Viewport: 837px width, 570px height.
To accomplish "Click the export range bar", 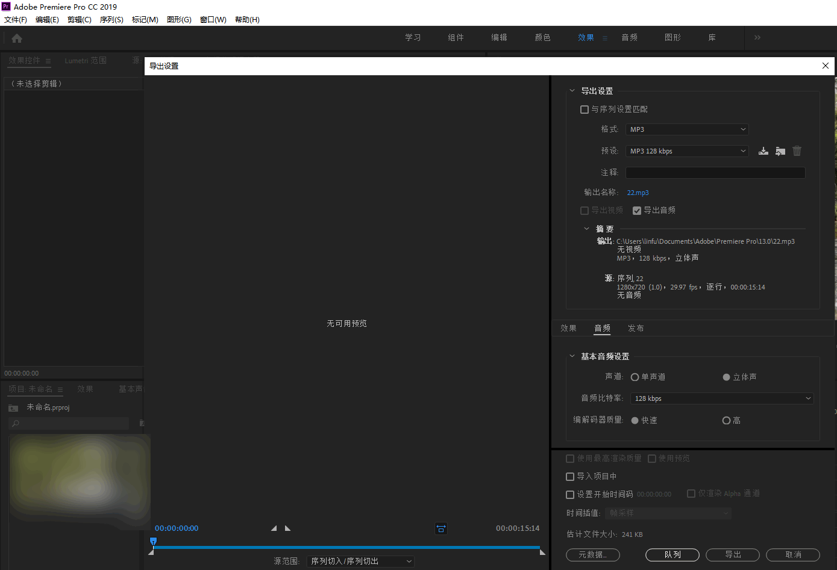I will coord(347,548).
